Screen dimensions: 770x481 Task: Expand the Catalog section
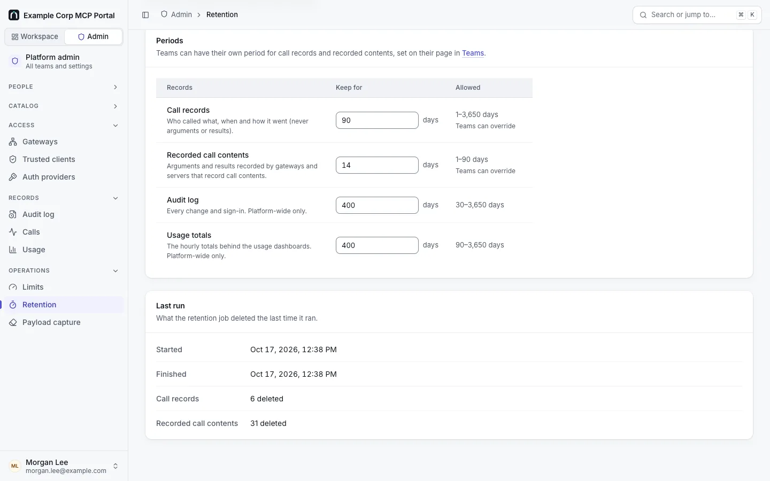pyautogui.click(x=64, y=106)
